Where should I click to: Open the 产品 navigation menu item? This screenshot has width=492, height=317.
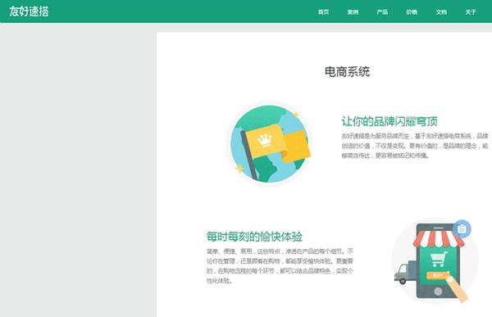coord(382,12)
